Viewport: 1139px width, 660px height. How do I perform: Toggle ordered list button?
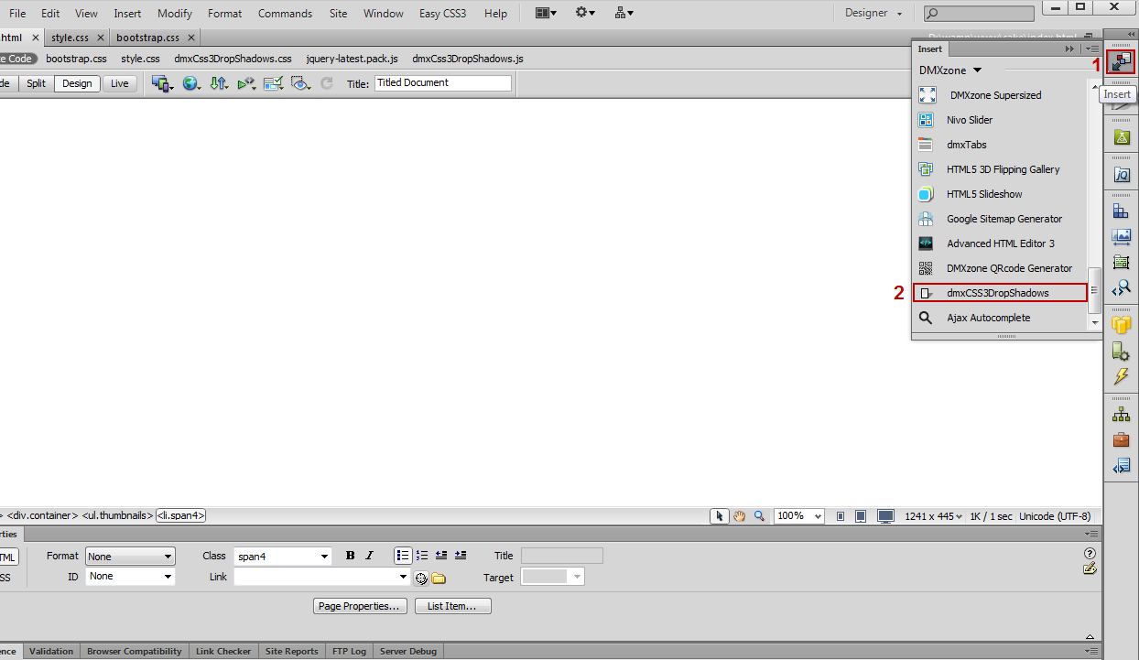pos(422,556)
